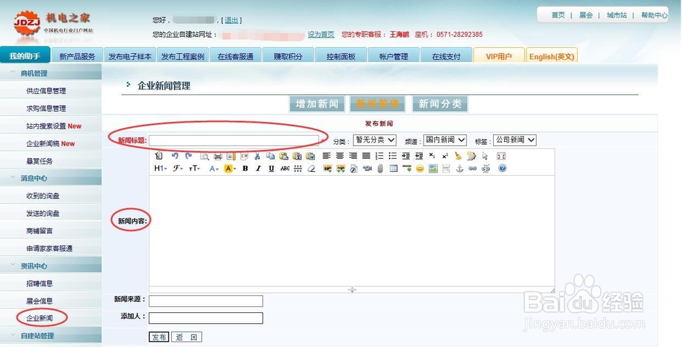Open the yellow highlight color picker
This screenshot has height=347, width=682.
tap(230, 168)
